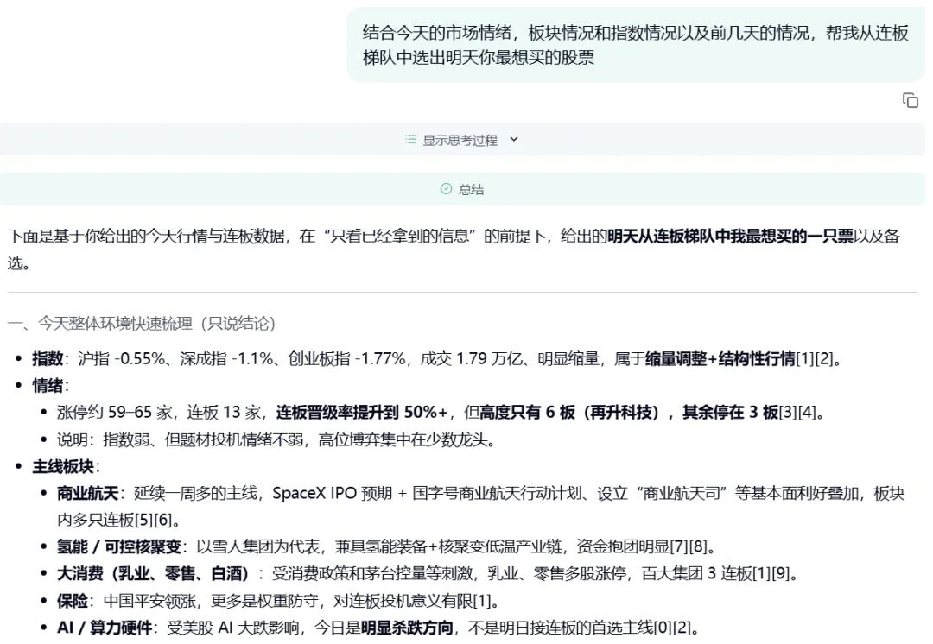The image size is (933, 644).
Task: Click the list icon beside 显示思考过程
Action: (409, 139)
